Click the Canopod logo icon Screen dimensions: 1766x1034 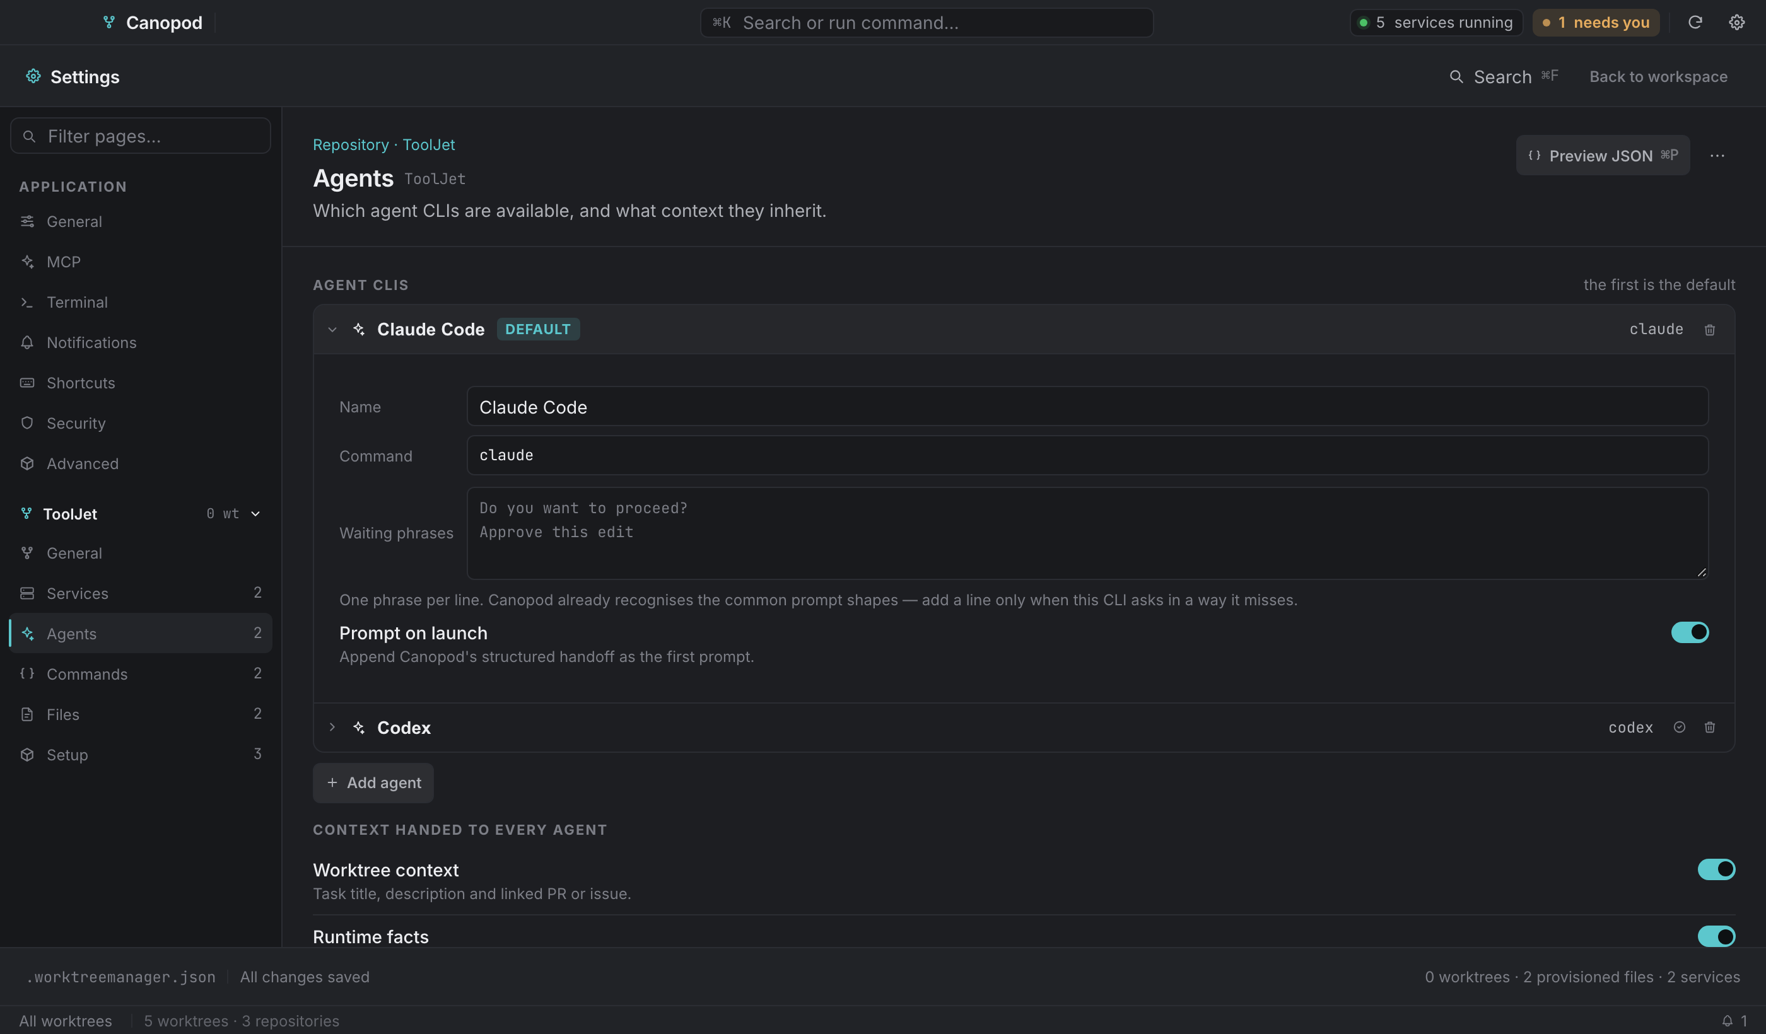tap(108, 23)
